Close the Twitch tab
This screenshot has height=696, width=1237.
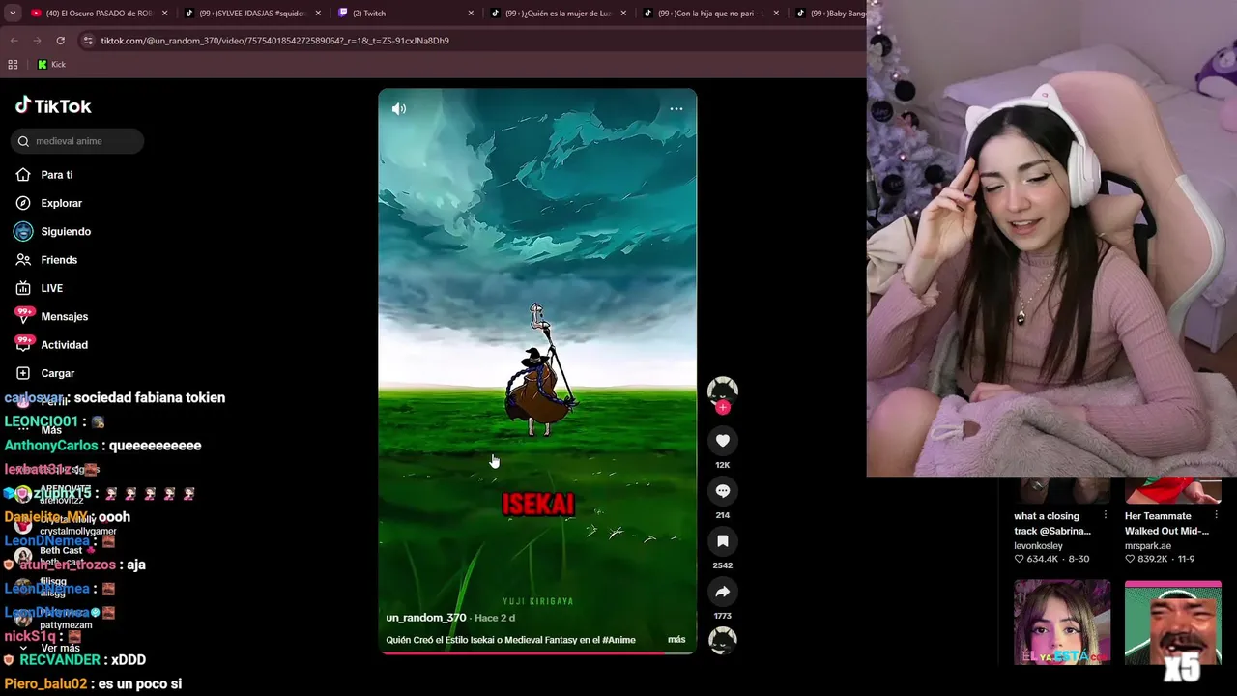[471, 14]
